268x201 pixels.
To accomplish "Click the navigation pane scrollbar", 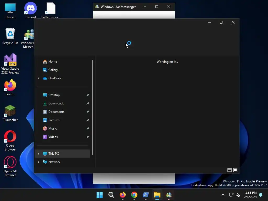I will 92,108.
